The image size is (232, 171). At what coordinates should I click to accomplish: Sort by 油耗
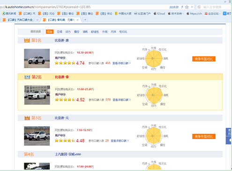pos(85,32)
